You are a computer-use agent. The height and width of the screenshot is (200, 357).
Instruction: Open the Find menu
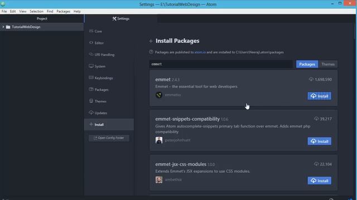coord(50,11)
